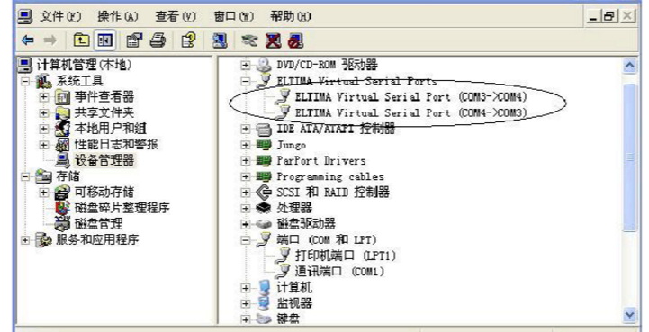This screenshot has width=649, height=332.
Task: Expand the SCSI 和 RAID 控制器 category
Action: (246, 193)
